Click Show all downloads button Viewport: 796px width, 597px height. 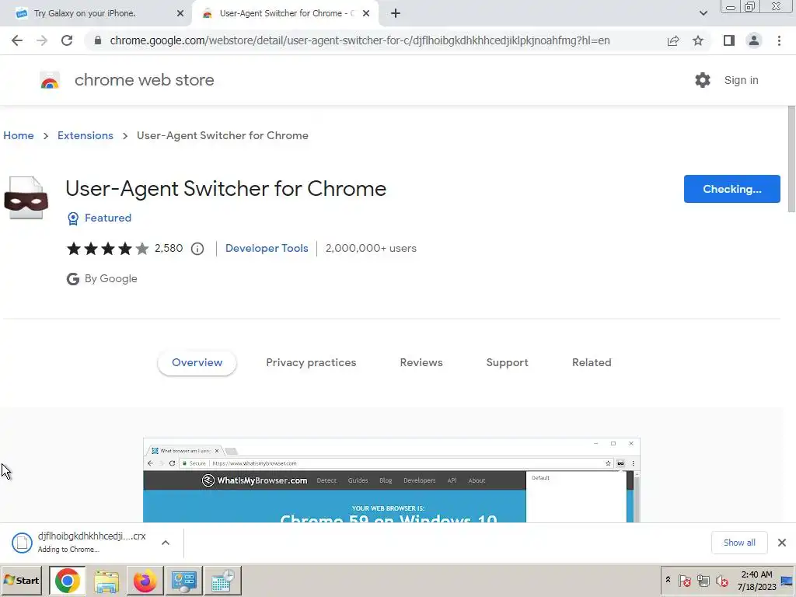tap(739, 543)
